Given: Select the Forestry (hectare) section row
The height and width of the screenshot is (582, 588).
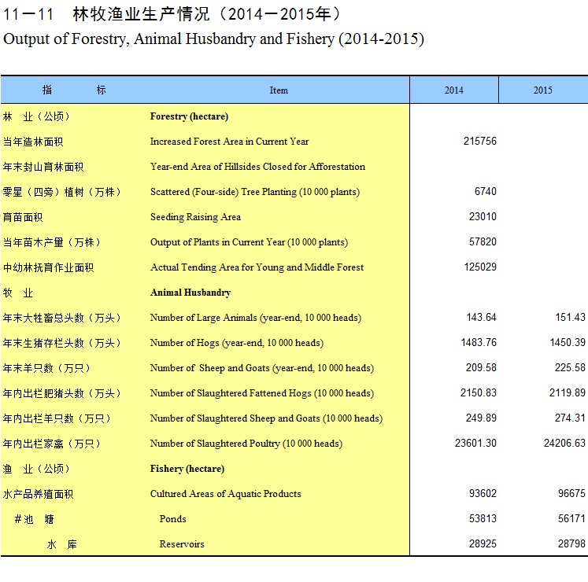Looking at the screenshot, I should click(x=189, y=116).
